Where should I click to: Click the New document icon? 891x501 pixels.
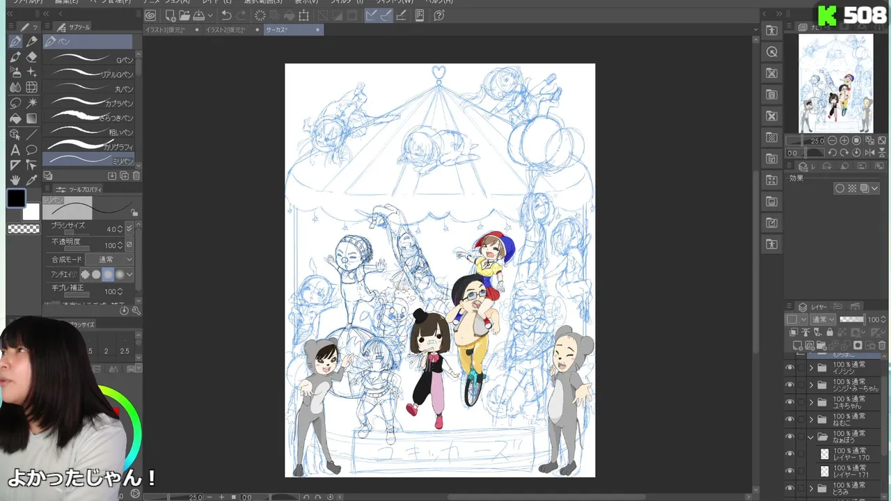point(171,15)
